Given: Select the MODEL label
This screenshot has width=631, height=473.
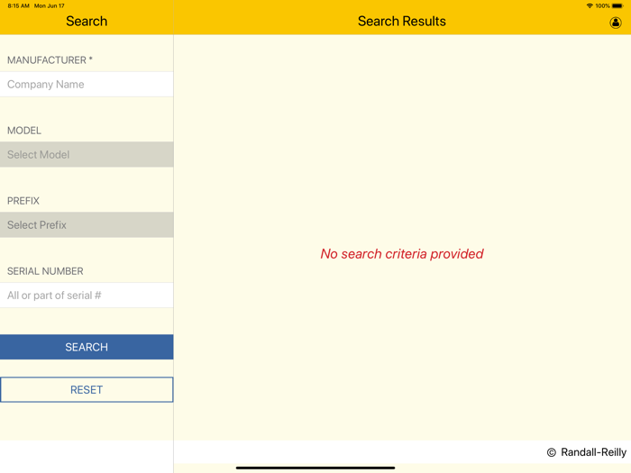Looking at the screenshot, I should point(24,131).
